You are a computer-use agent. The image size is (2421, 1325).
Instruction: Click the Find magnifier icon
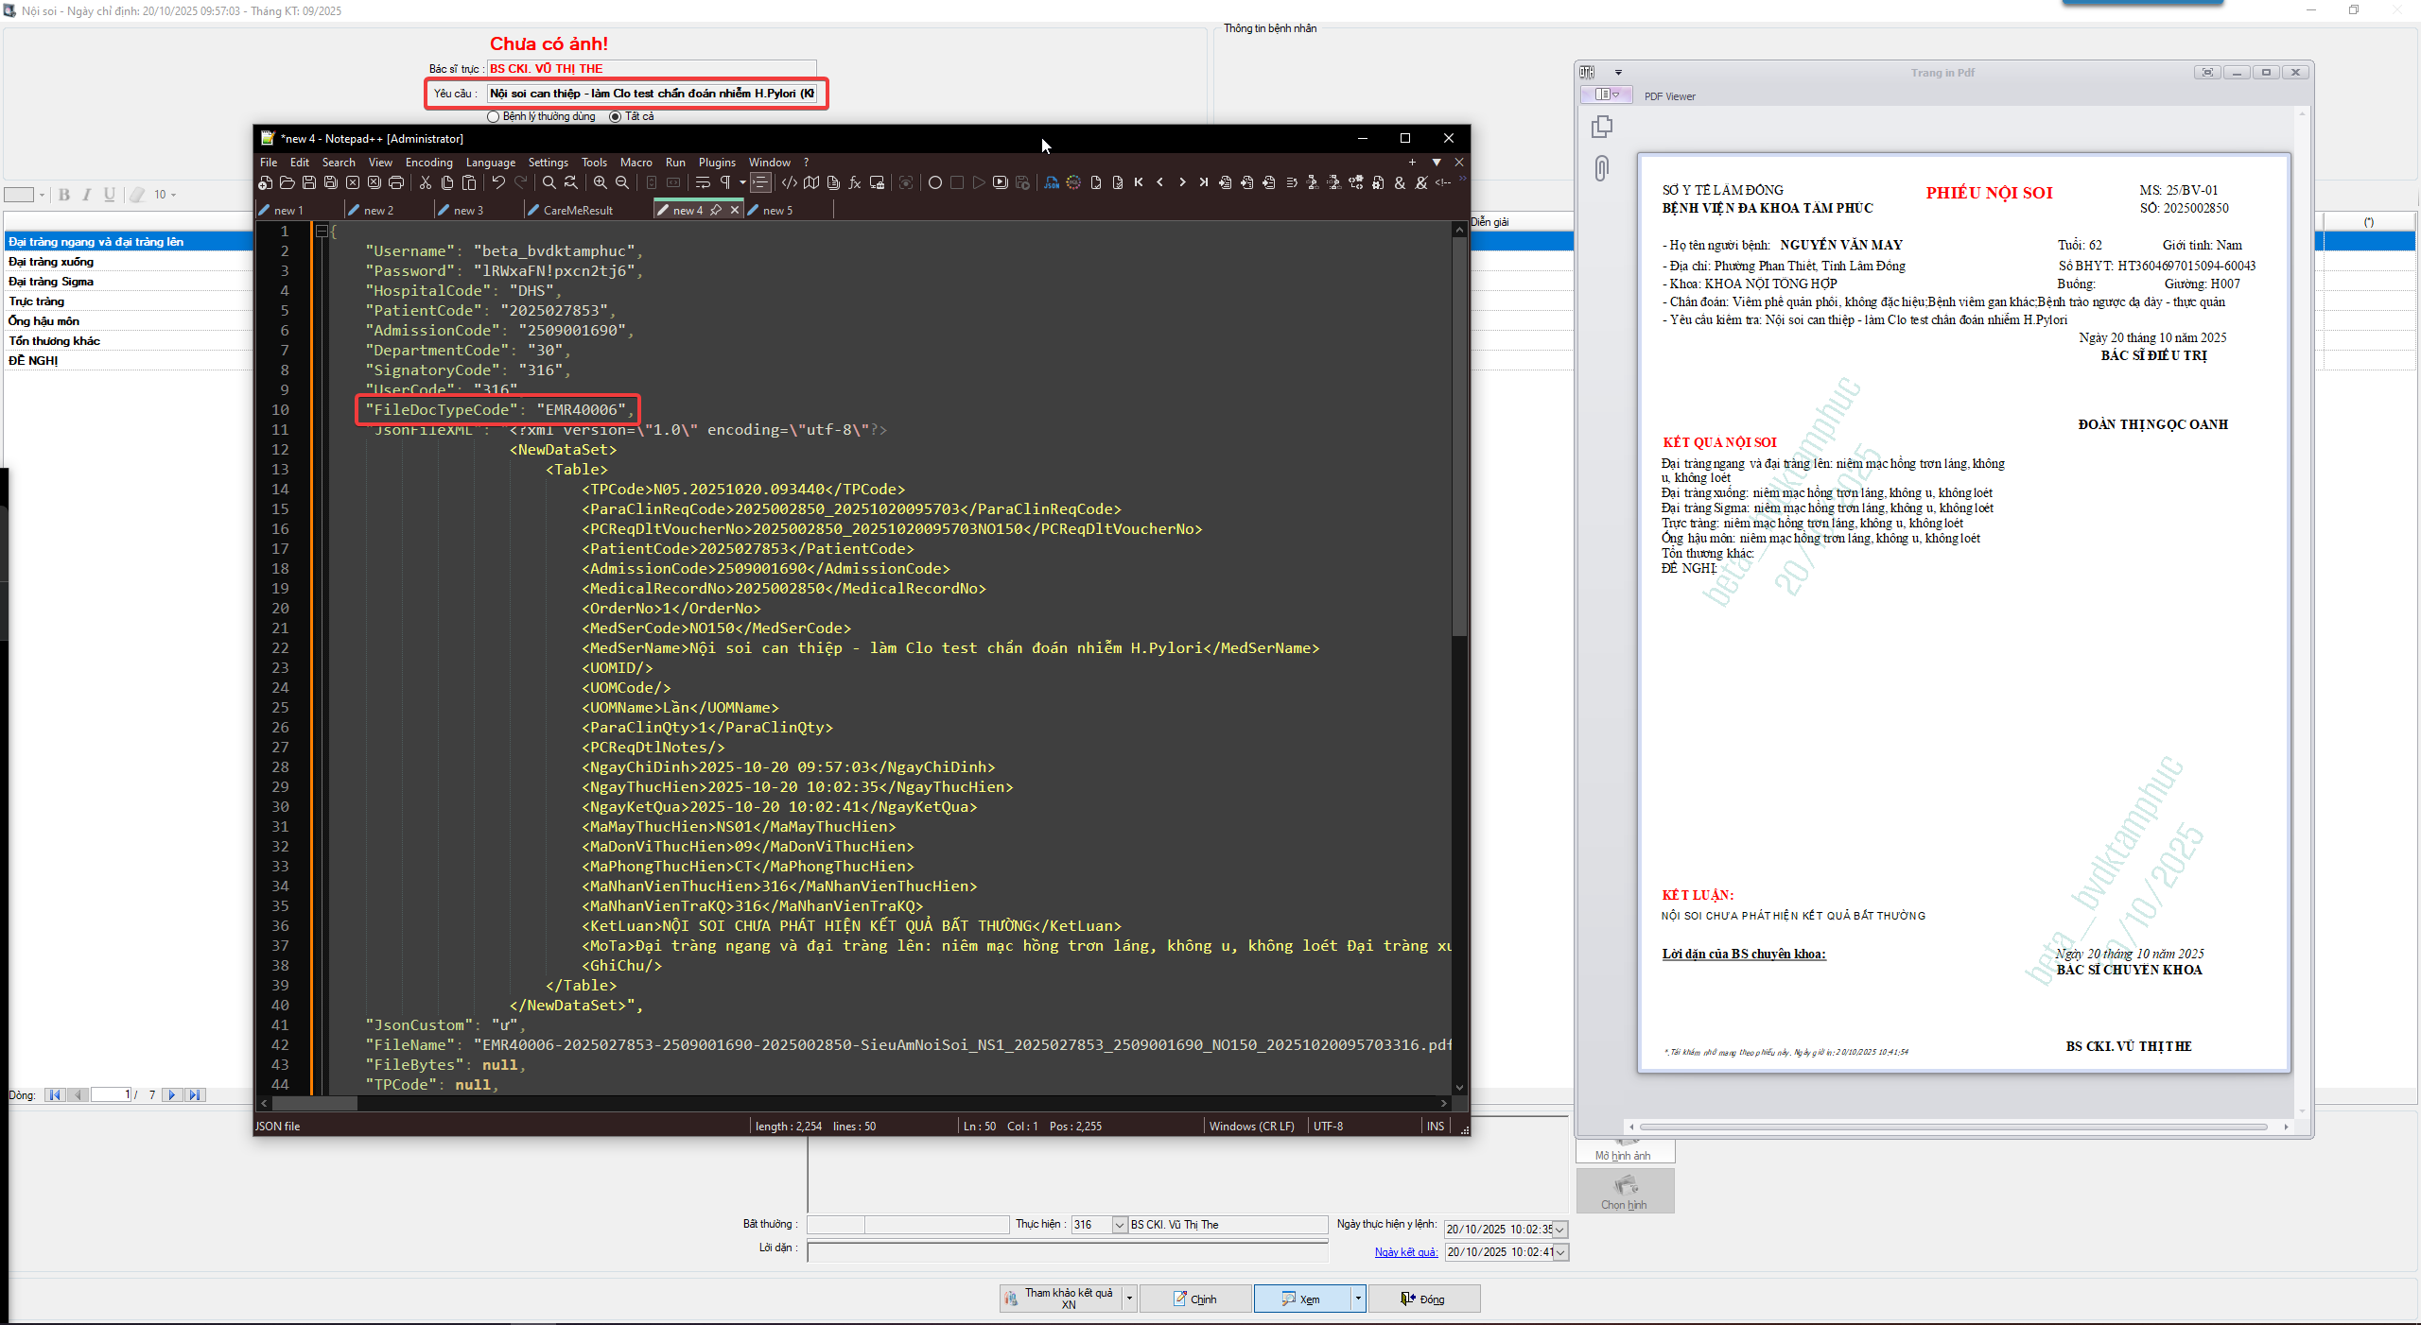click(x=549, y=183)
